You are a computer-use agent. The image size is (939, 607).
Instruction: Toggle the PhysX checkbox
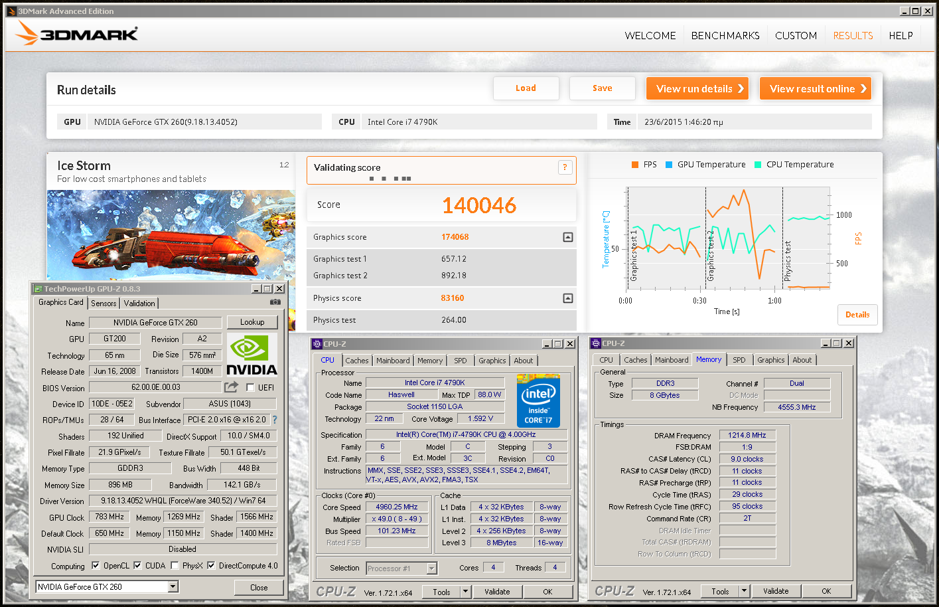click(x=175, y=566)
